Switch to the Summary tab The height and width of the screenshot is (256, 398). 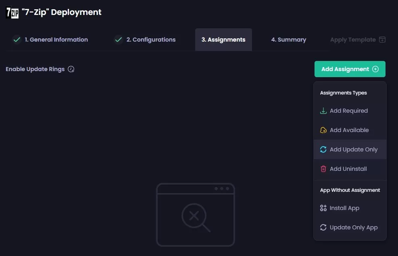(289, 40)
